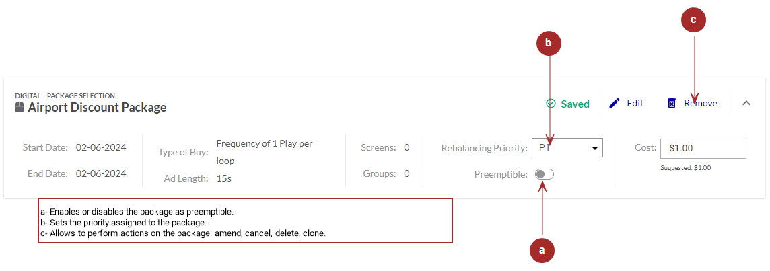Click the Start Date value 02-06-2024
The width and height of the screenshot is (770, 271).
101,147
